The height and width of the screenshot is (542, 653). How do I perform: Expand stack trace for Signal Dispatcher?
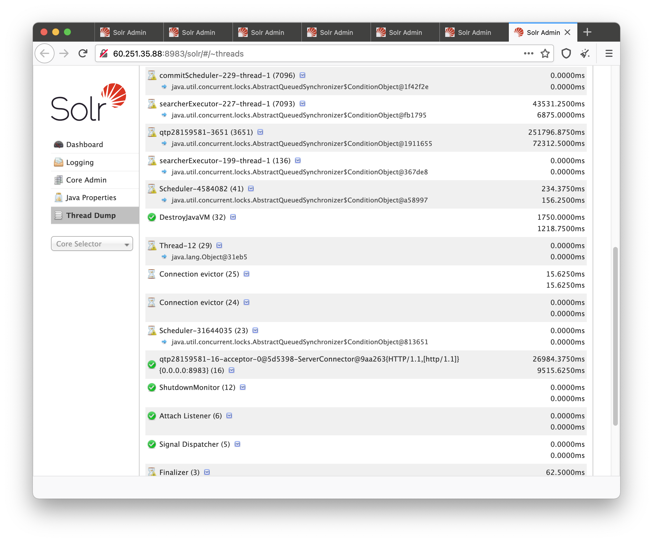237,444
